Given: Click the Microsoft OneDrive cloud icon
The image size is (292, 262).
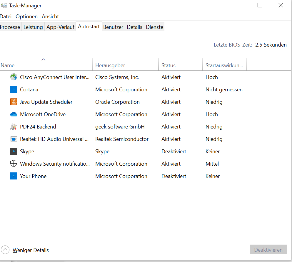Looking at the screenshot, I should click(14, 114).
